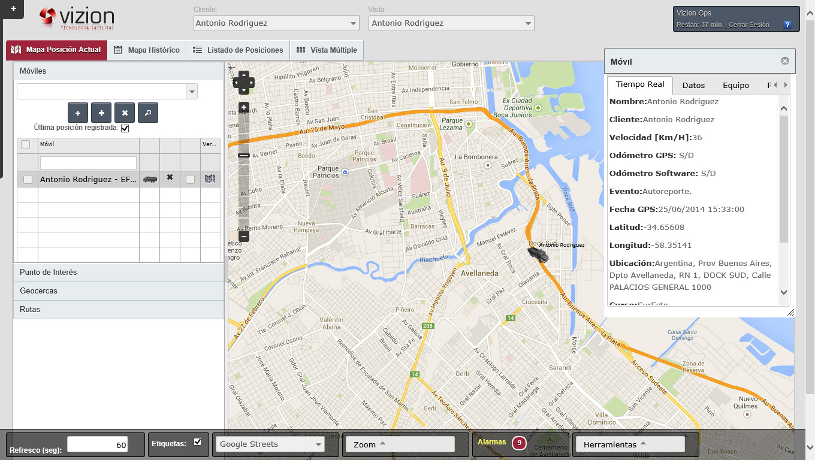Expand the Punto de Interés section
The image size is (815, 460).
[119, 273]
